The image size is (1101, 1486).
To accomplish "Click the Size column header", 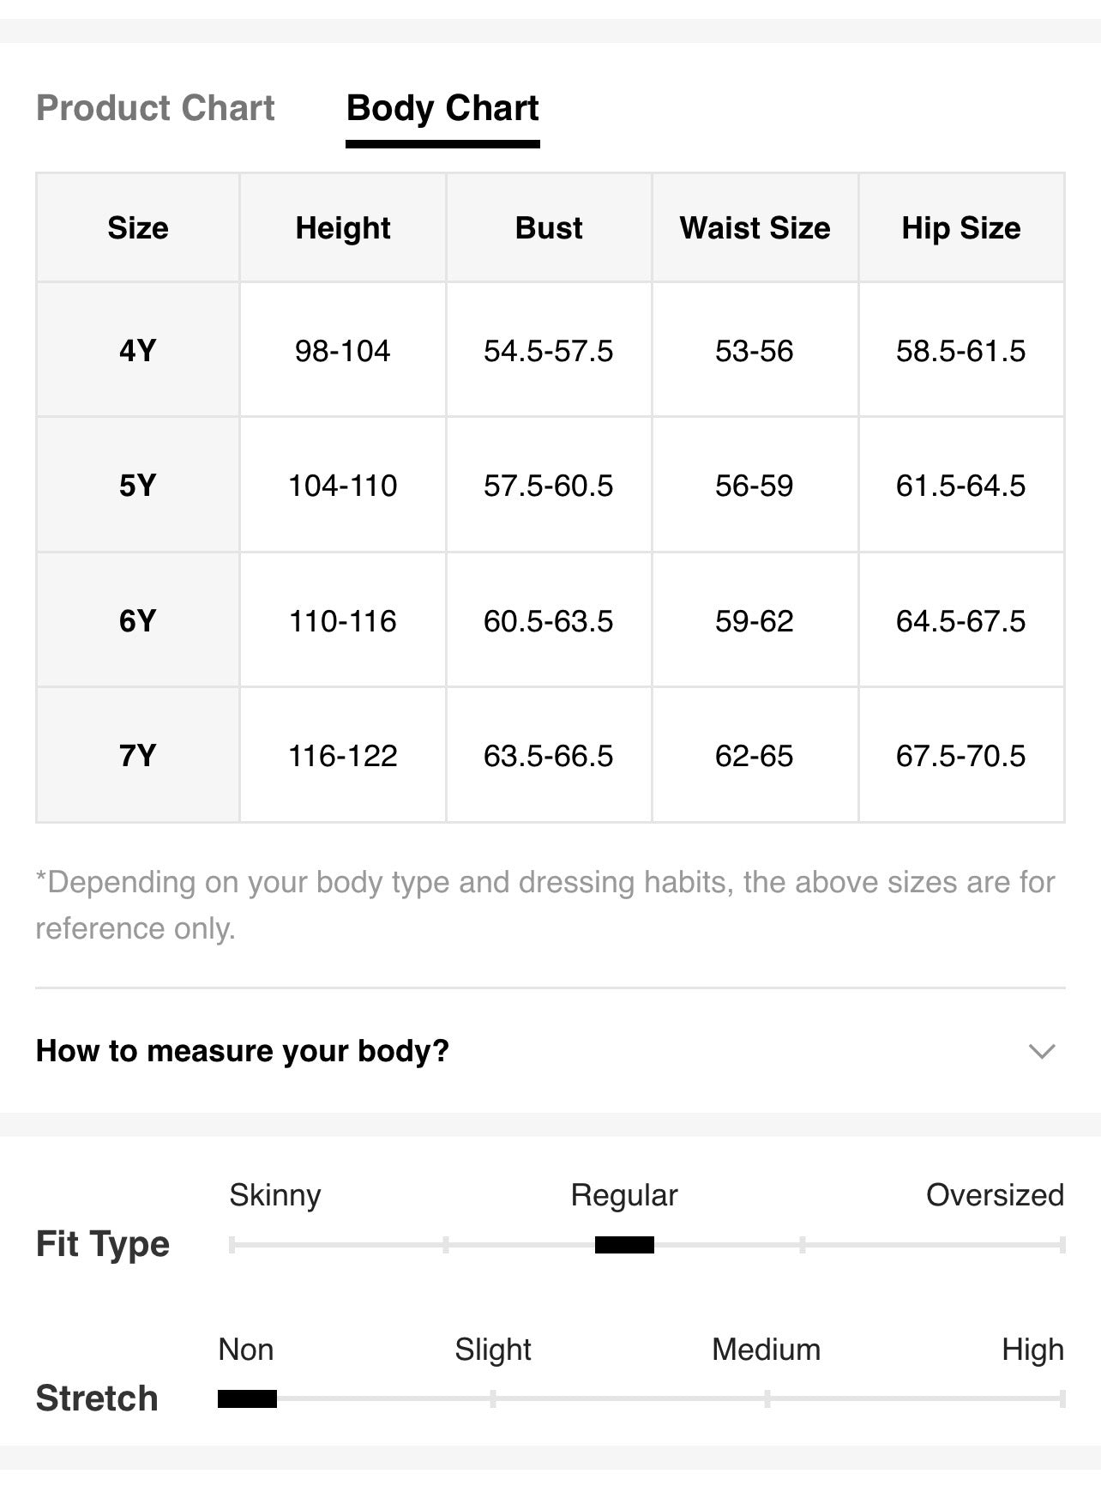I will click(x=138, y=228).
